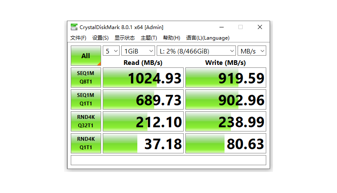Click the CrystalDiskMark app icon in title bar
Image resolution: width=337 pixels, height=193 pixels.
74,27
